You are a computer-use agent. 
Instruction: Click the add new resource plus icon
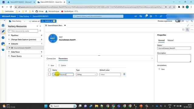[x=40, y=31]
